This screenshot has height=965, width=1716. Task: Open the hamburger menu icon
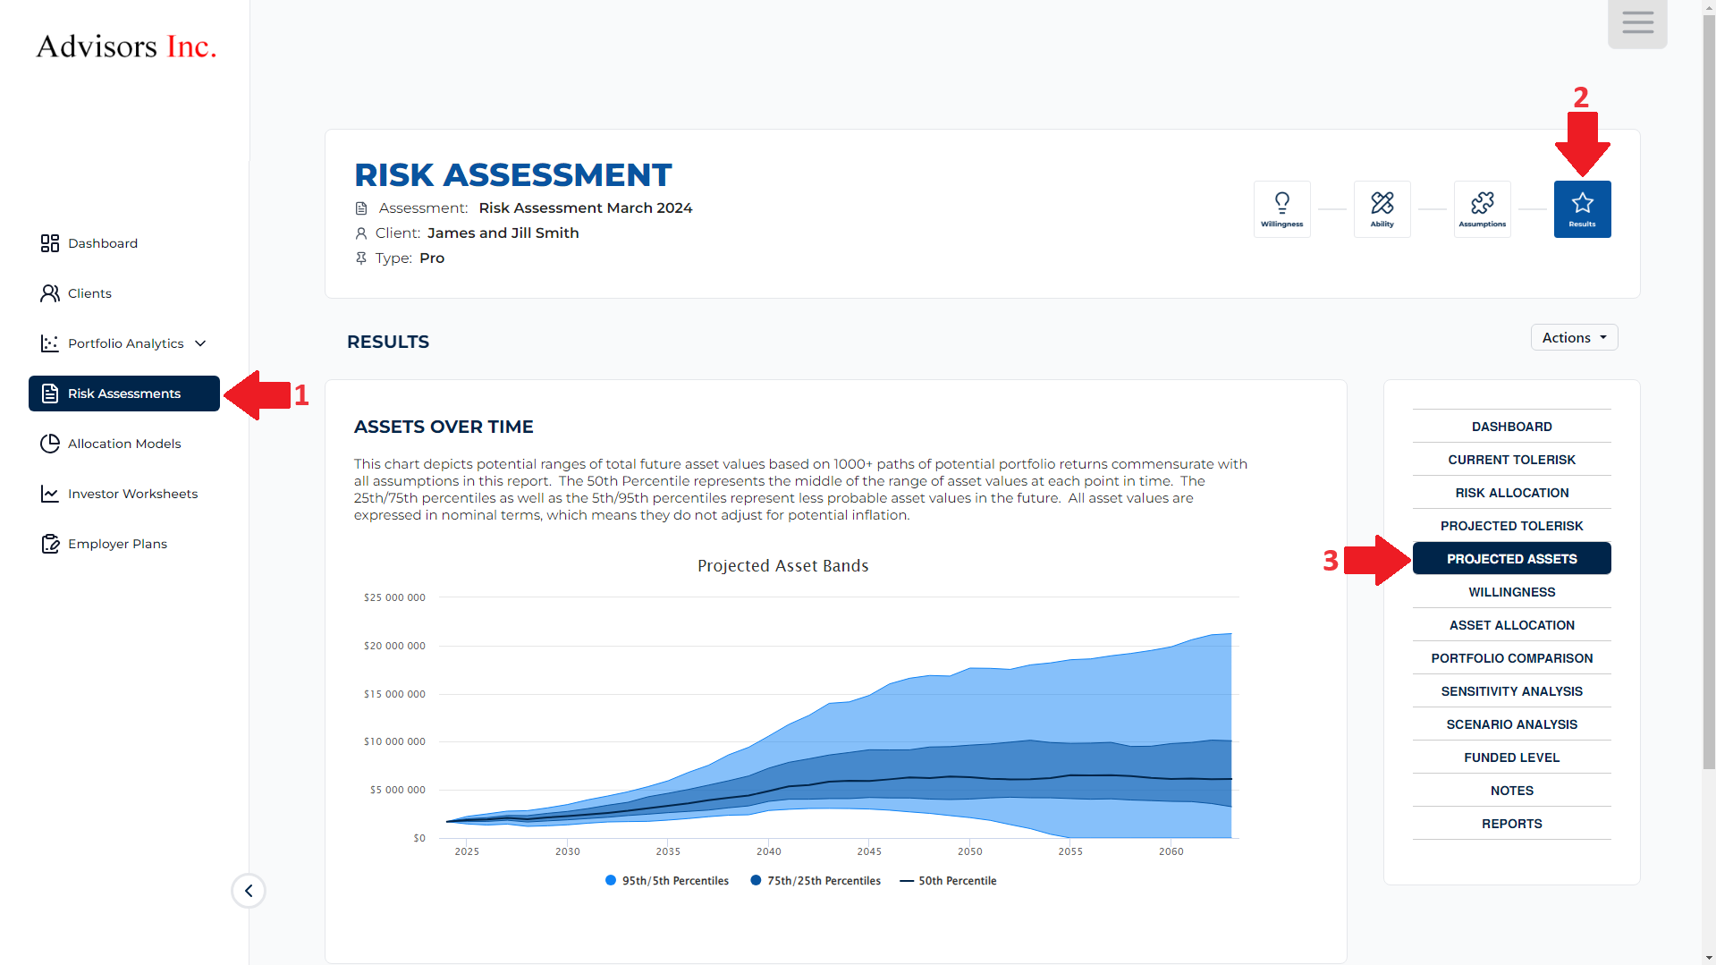point(1637,22)
